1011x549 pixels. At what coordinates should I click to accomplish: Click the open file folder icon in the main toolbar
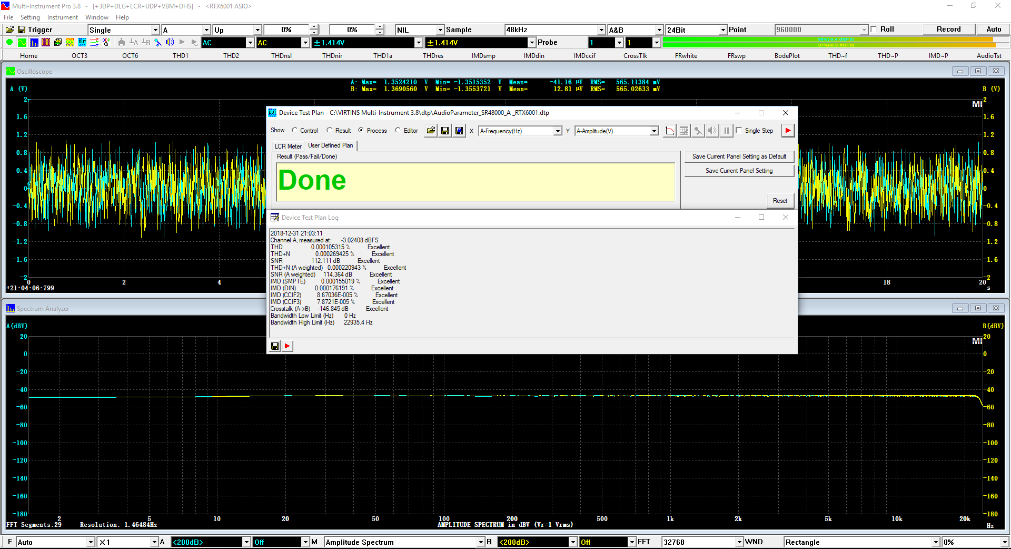9,30
